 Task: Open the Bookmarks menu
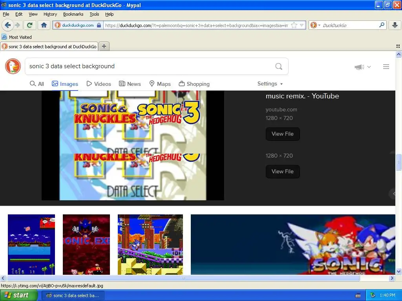pos(73,15)
